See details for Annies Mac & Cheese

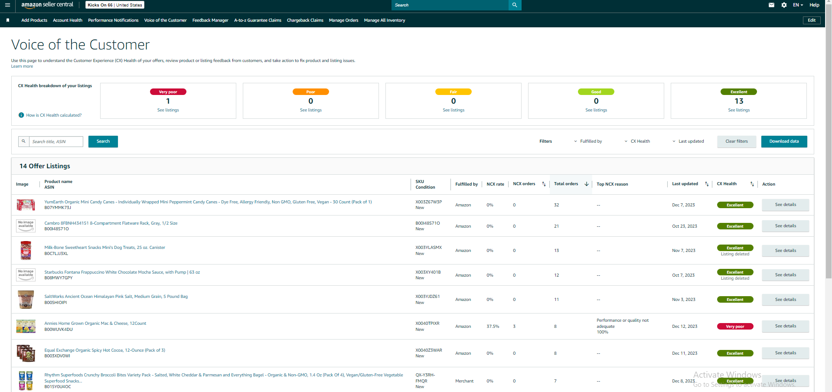[x=786, y=326]
